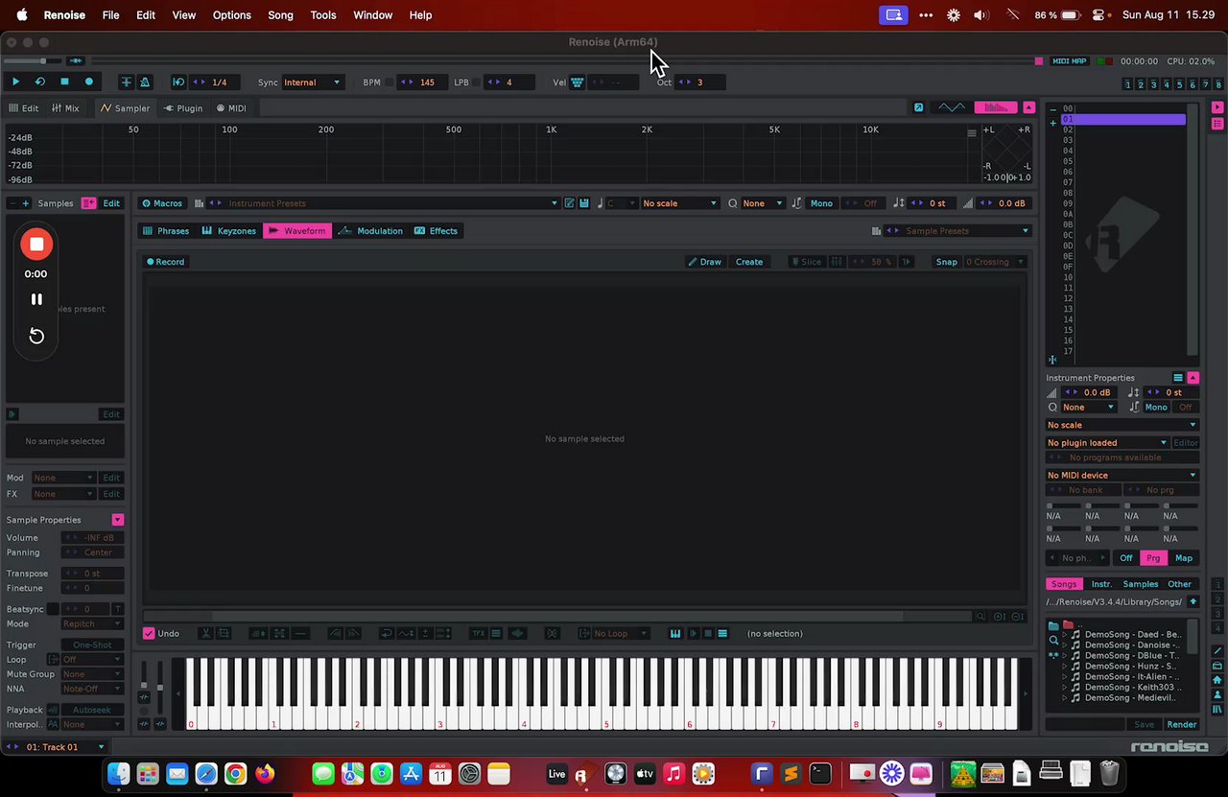Open instrument preset edit icon
The image size is (1228, 797).
569,203
